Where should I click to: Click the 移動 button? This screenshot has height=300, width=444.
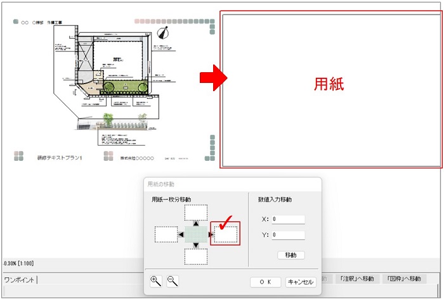[x=291, y=255]
